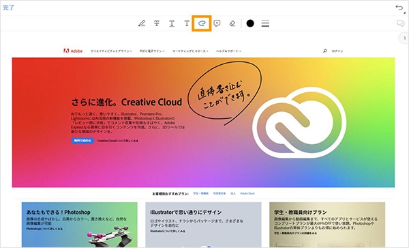Viewport: 409px width, 248px height.
Task: Click the ログイン link
Action: [x=337, y=51]
